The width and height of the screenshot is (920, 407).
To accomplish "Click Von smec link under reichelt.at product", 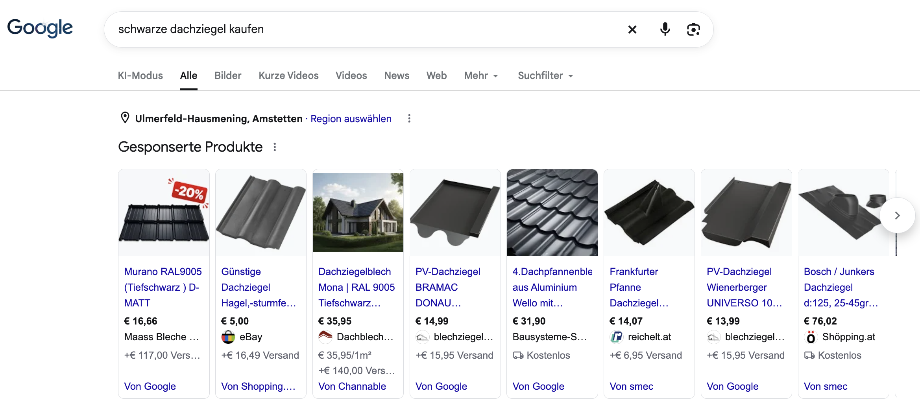I will tap(631, 386).
